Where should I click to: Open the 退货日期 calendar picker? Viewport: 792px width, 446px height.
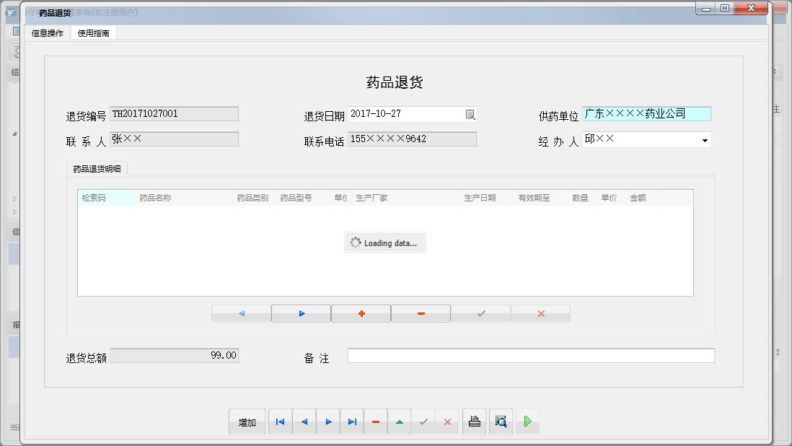[x=470, y=114]
